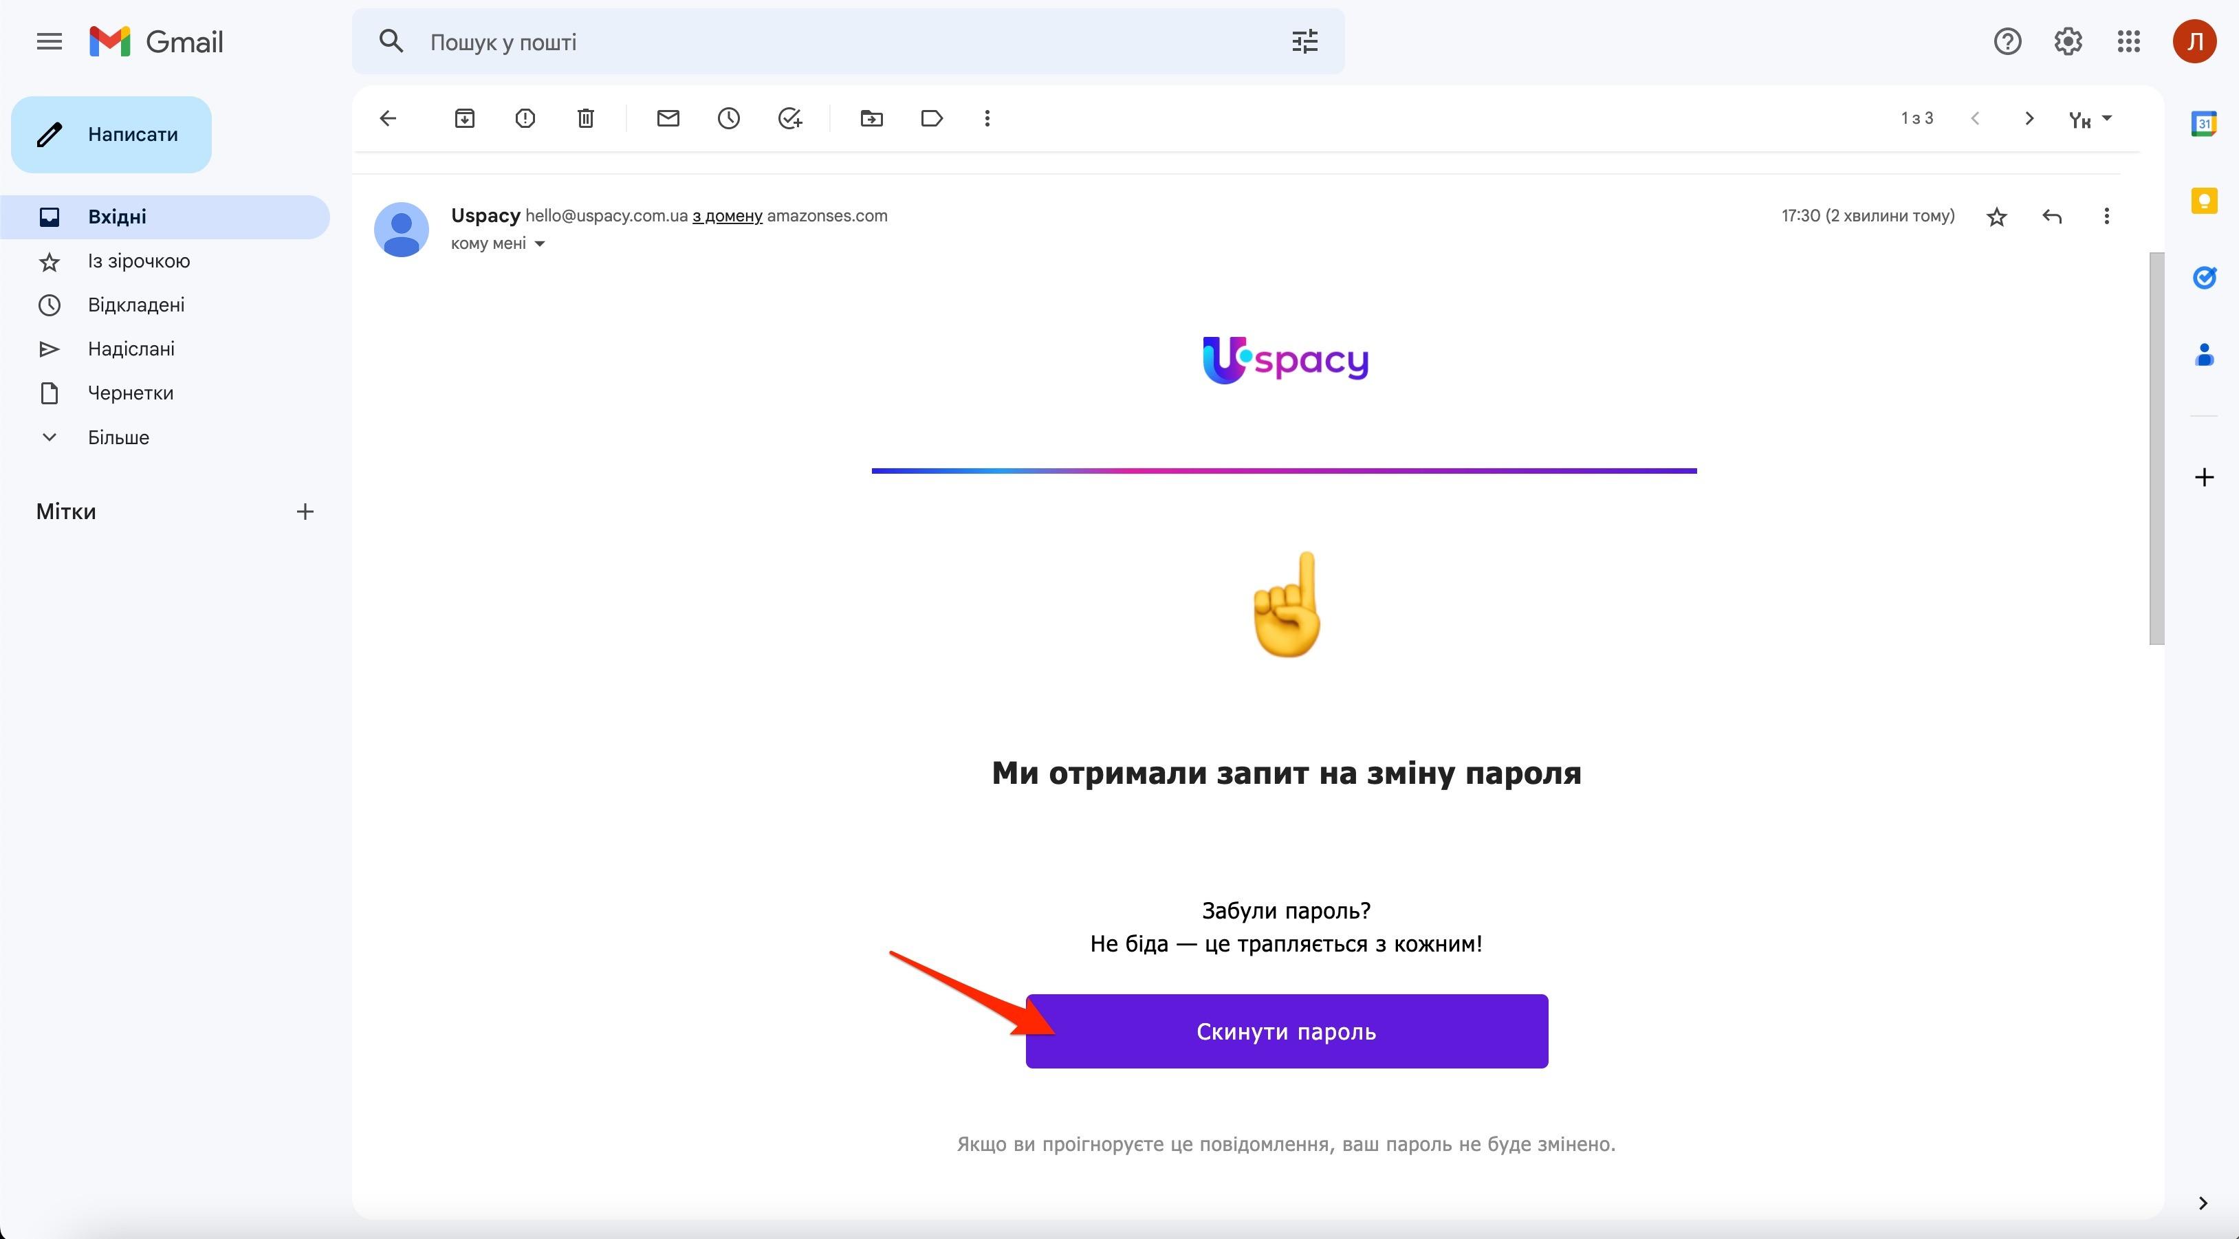The height and width of the screenshot is (1239, 2239).
Task: Expand the 'Більше' sidebar section
Action: [x=118, y=437]
